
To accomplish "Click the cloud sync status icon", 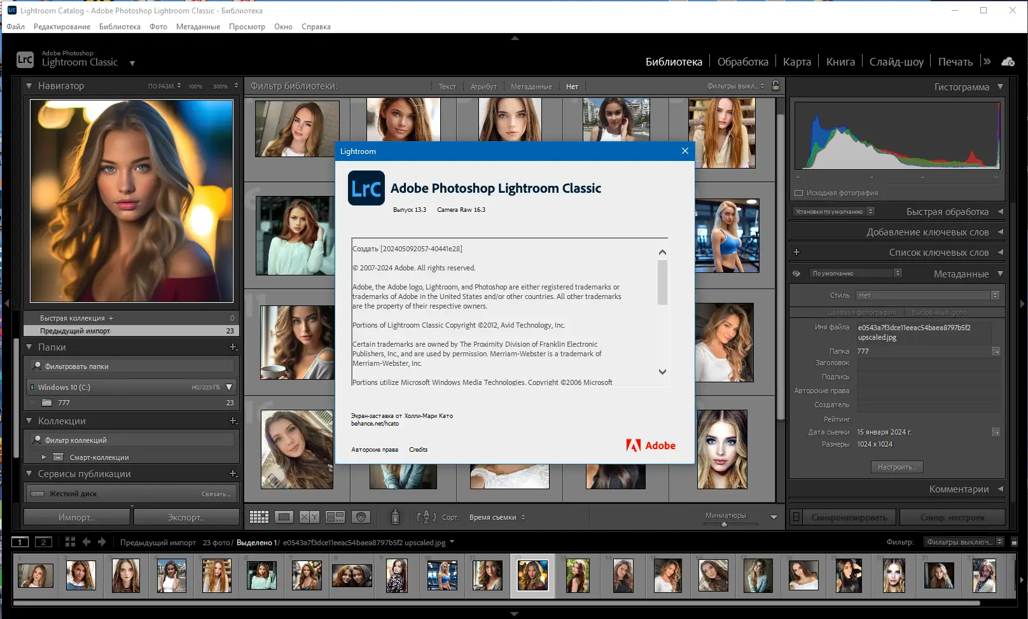I will [1008, 62].
